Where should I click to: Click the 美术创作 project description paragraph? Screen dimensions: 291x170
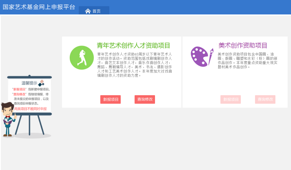247,60
